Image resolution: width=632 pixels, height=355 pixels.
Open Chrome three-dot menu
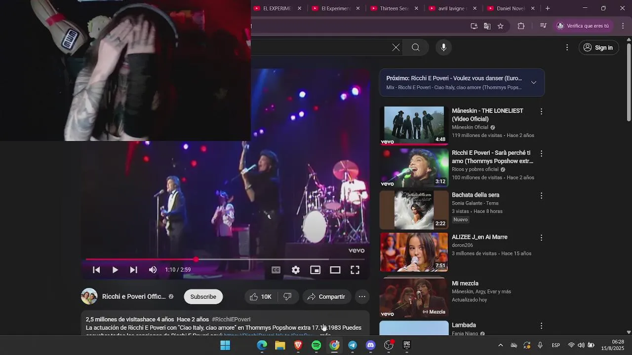623,26
